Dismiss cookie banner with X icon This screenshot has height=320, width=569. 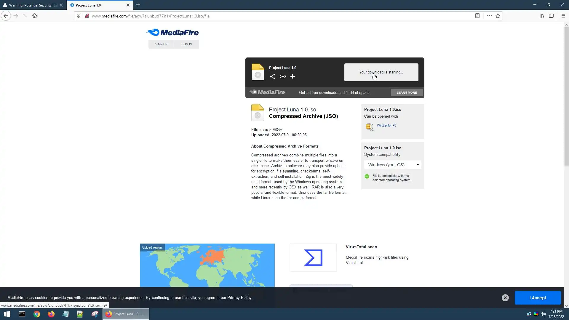tap(505, 298)
